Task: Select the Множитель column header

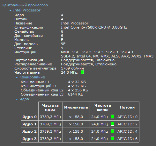Action: click(x=76, y=107)
